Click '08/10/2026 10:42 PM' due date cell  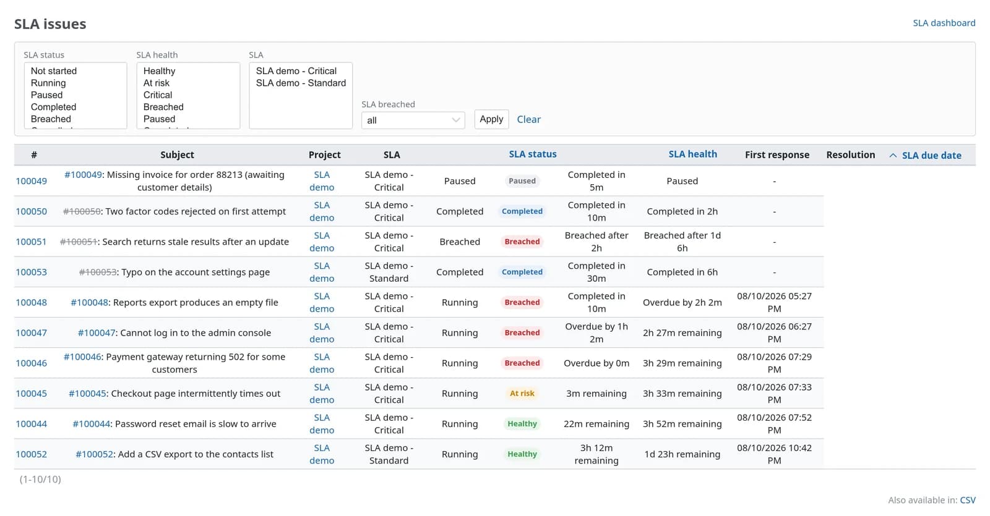pos(774,454)
